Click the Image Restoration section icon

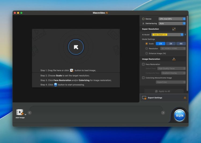tap(174, 59)
